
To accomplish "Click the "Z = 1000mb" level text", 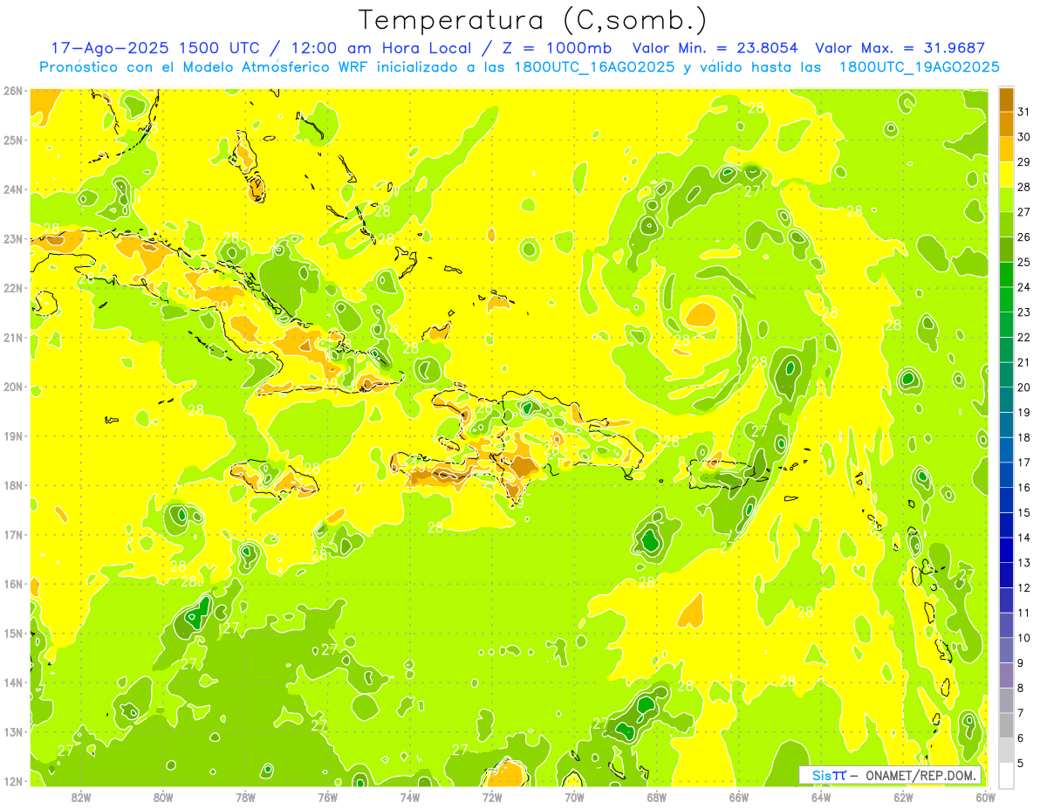I will point(558,49).
